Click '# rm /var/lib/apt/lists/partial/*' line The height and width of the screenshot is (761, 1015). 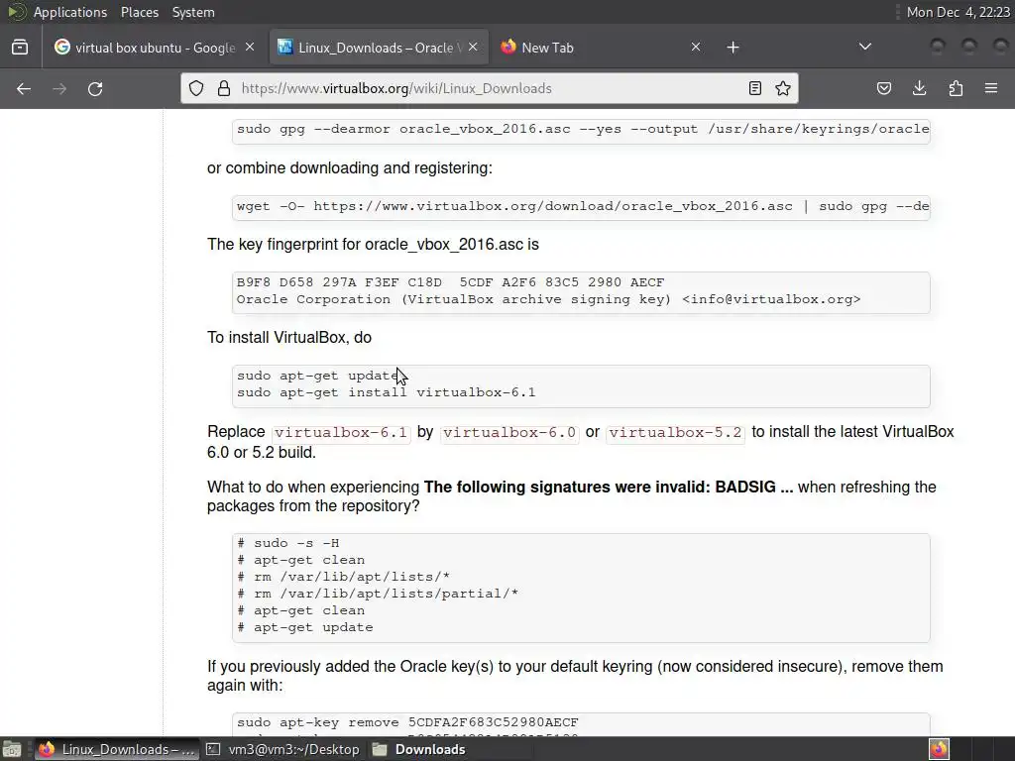[378, 595]
